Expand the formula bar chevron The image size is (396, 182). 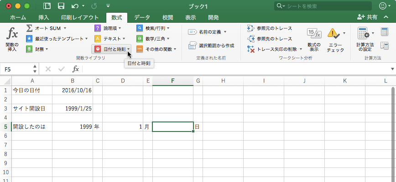392,69
